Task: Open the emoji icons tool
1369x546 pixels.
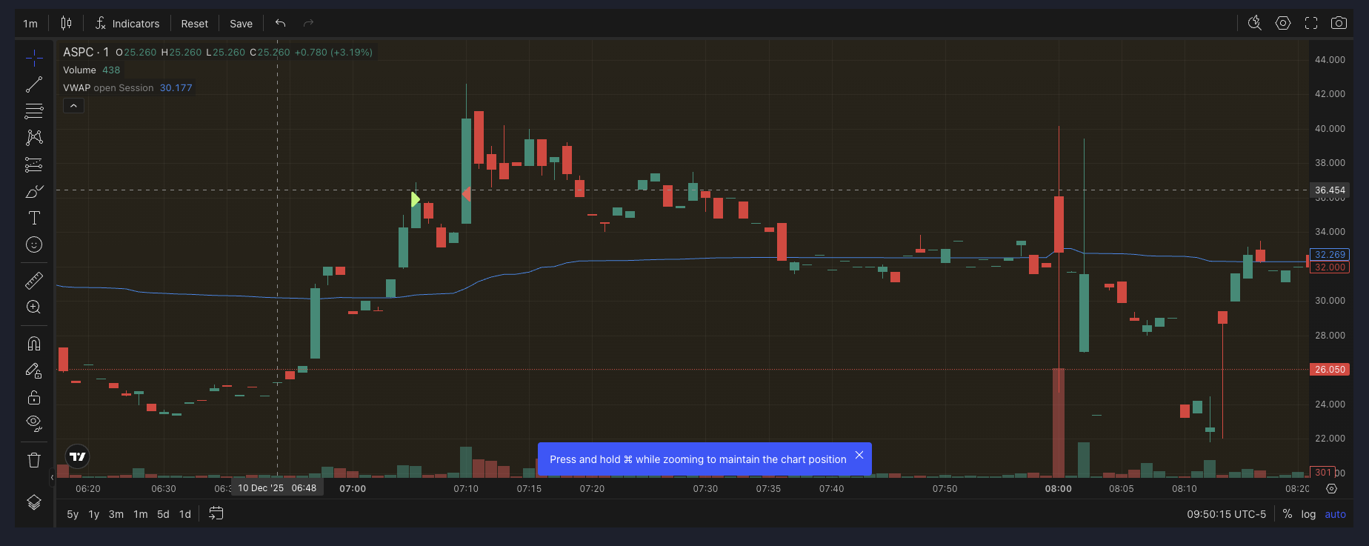Action: pyautogui.click(x=34, y=244)
